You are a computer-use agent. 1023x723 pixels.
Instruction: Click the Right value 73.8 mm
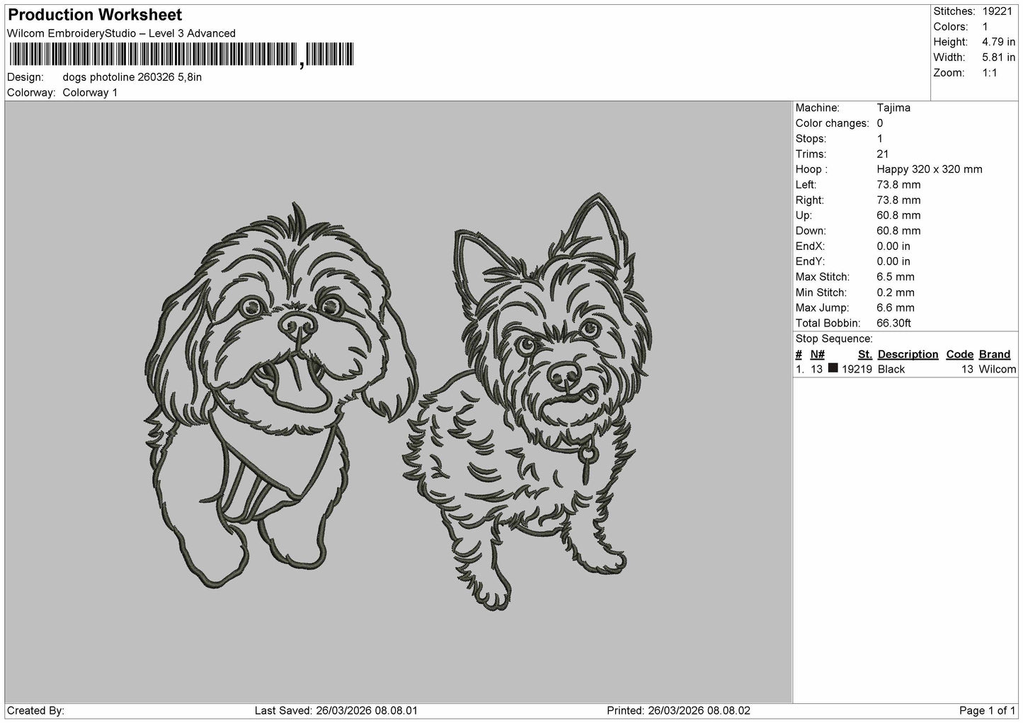click(x=898, y=200)
